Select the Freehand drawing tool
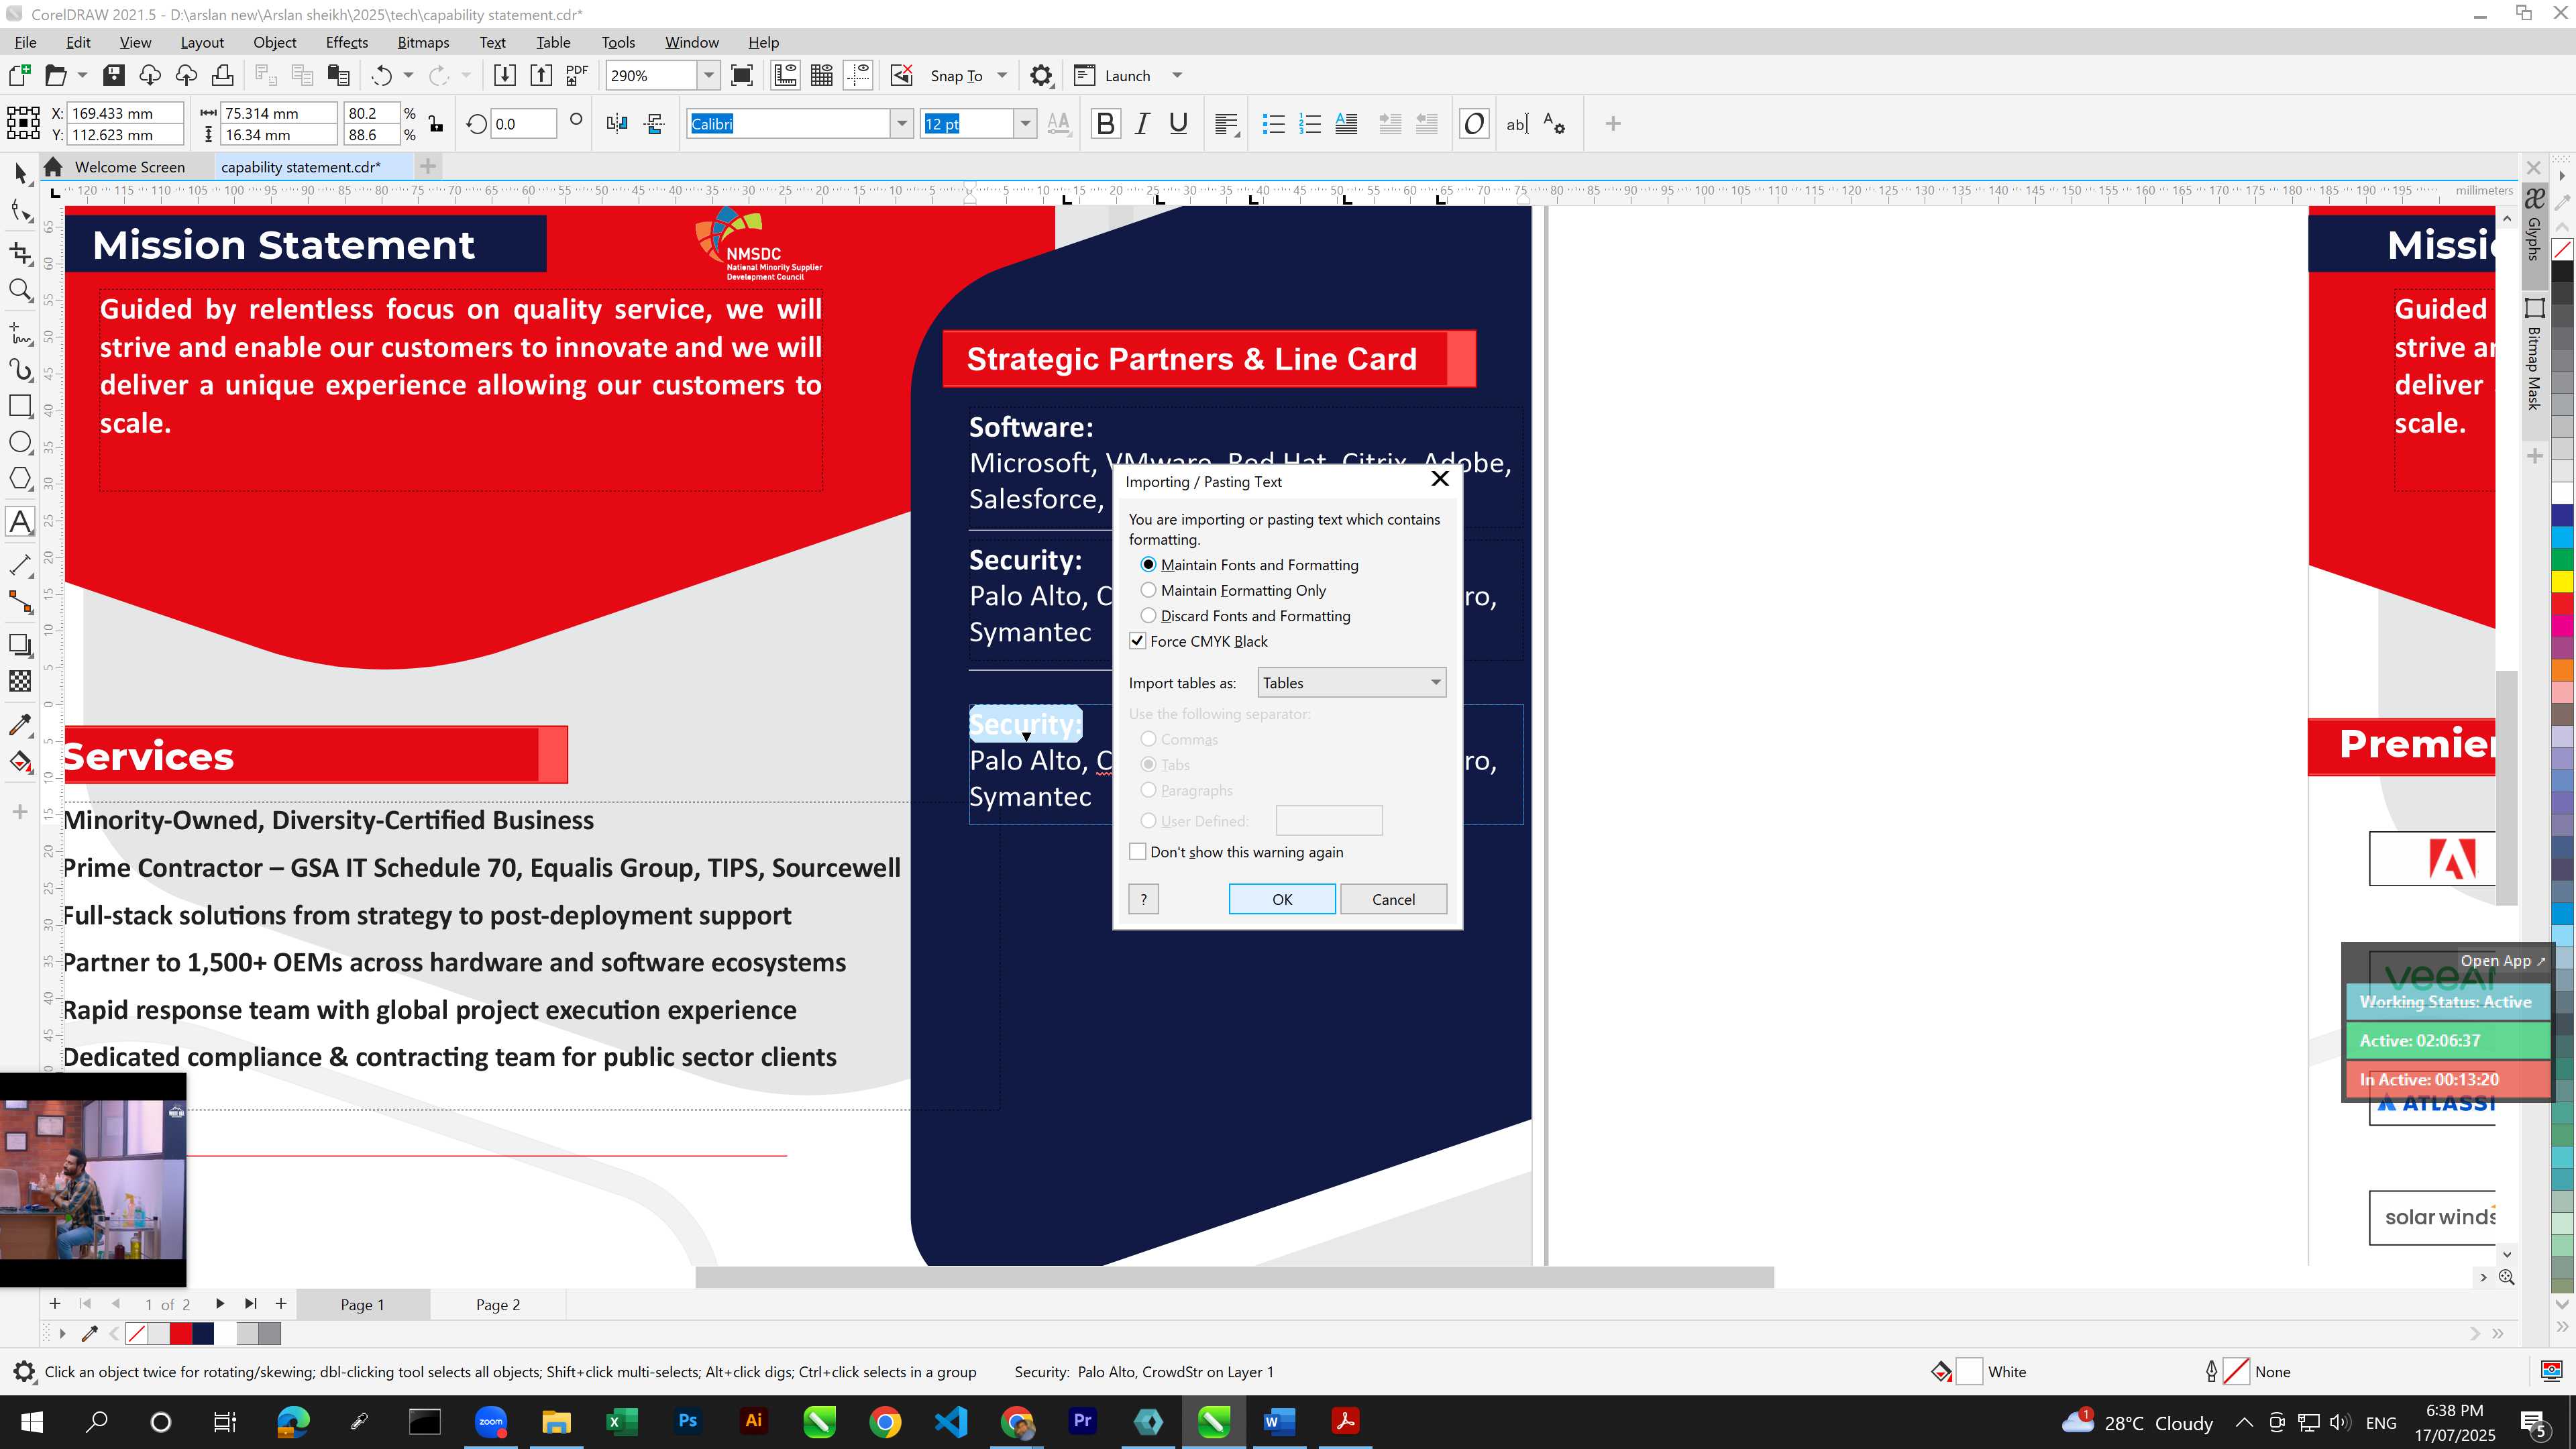Image resolution: width=2576 pixels, height=1449 pixels. point(21,332)
